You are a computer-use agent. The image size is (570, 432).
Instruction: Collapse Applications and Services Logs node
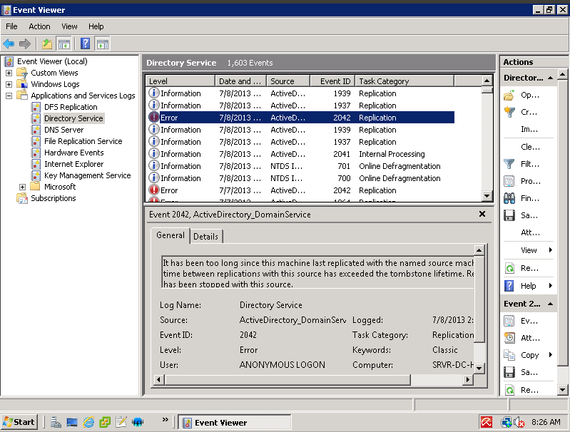tap(9, 96)
